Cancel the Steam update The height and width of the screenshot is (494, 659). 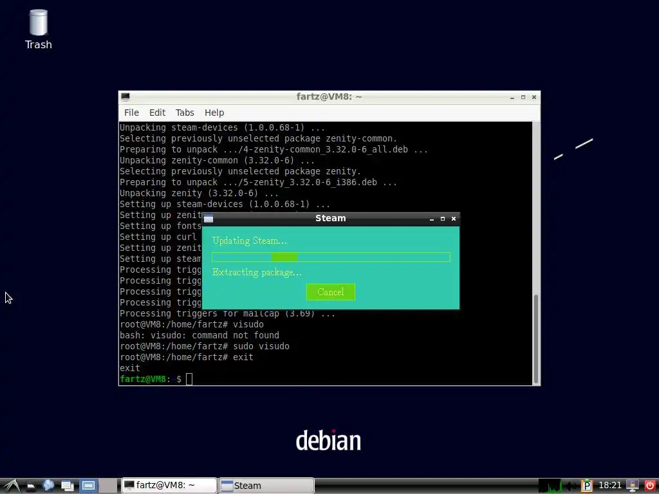331,292
